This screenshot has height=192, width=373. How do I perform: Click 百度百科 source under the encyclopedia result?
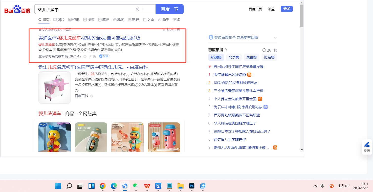pyautogui.click(x=81, y=96)
